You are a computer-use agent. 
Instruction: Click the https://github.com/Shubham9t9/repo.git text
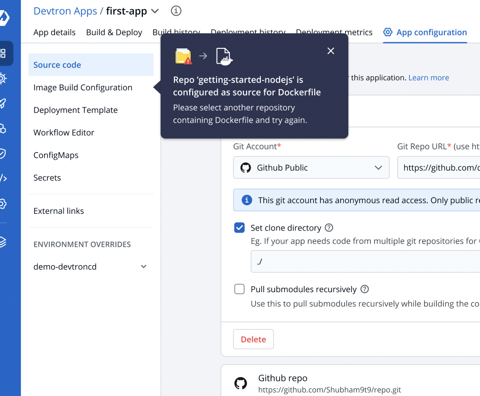point(329,389)
